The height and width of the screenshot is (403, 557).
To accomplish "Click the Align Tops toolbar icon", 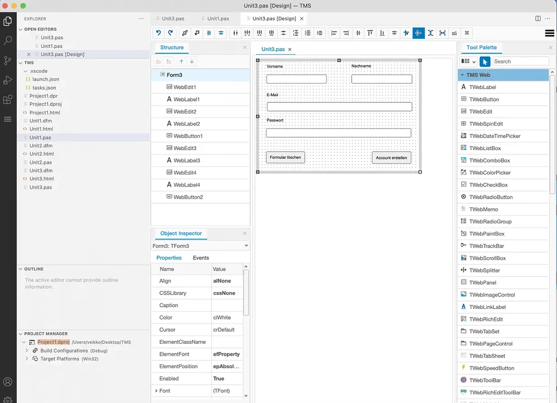I will click(x=370, y=33).
